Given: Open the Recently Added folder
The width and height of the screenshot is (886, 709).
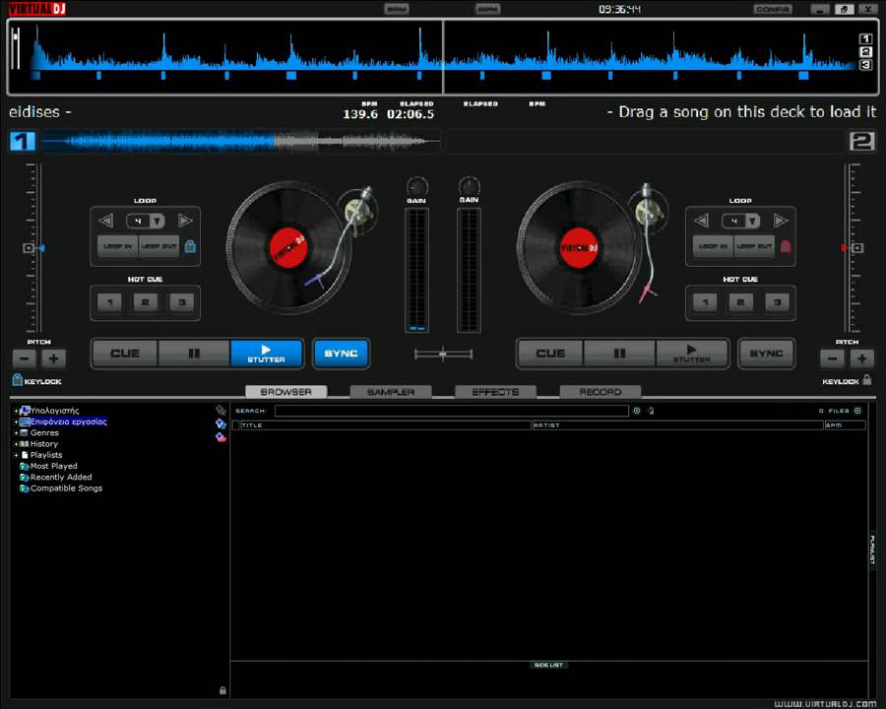Looking at the screenshot, I should (x=61, y=478).
